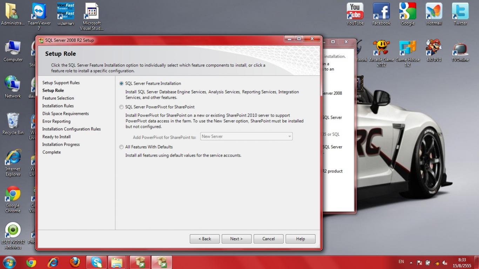
Task: Open ESET NOD32 Antivirus shortcut
Action: 13,236
